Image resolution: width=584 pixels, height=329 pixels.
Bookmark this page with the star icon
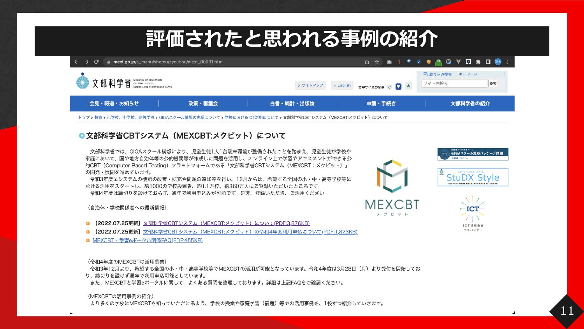pyautogui.click(x=377, y=62)
